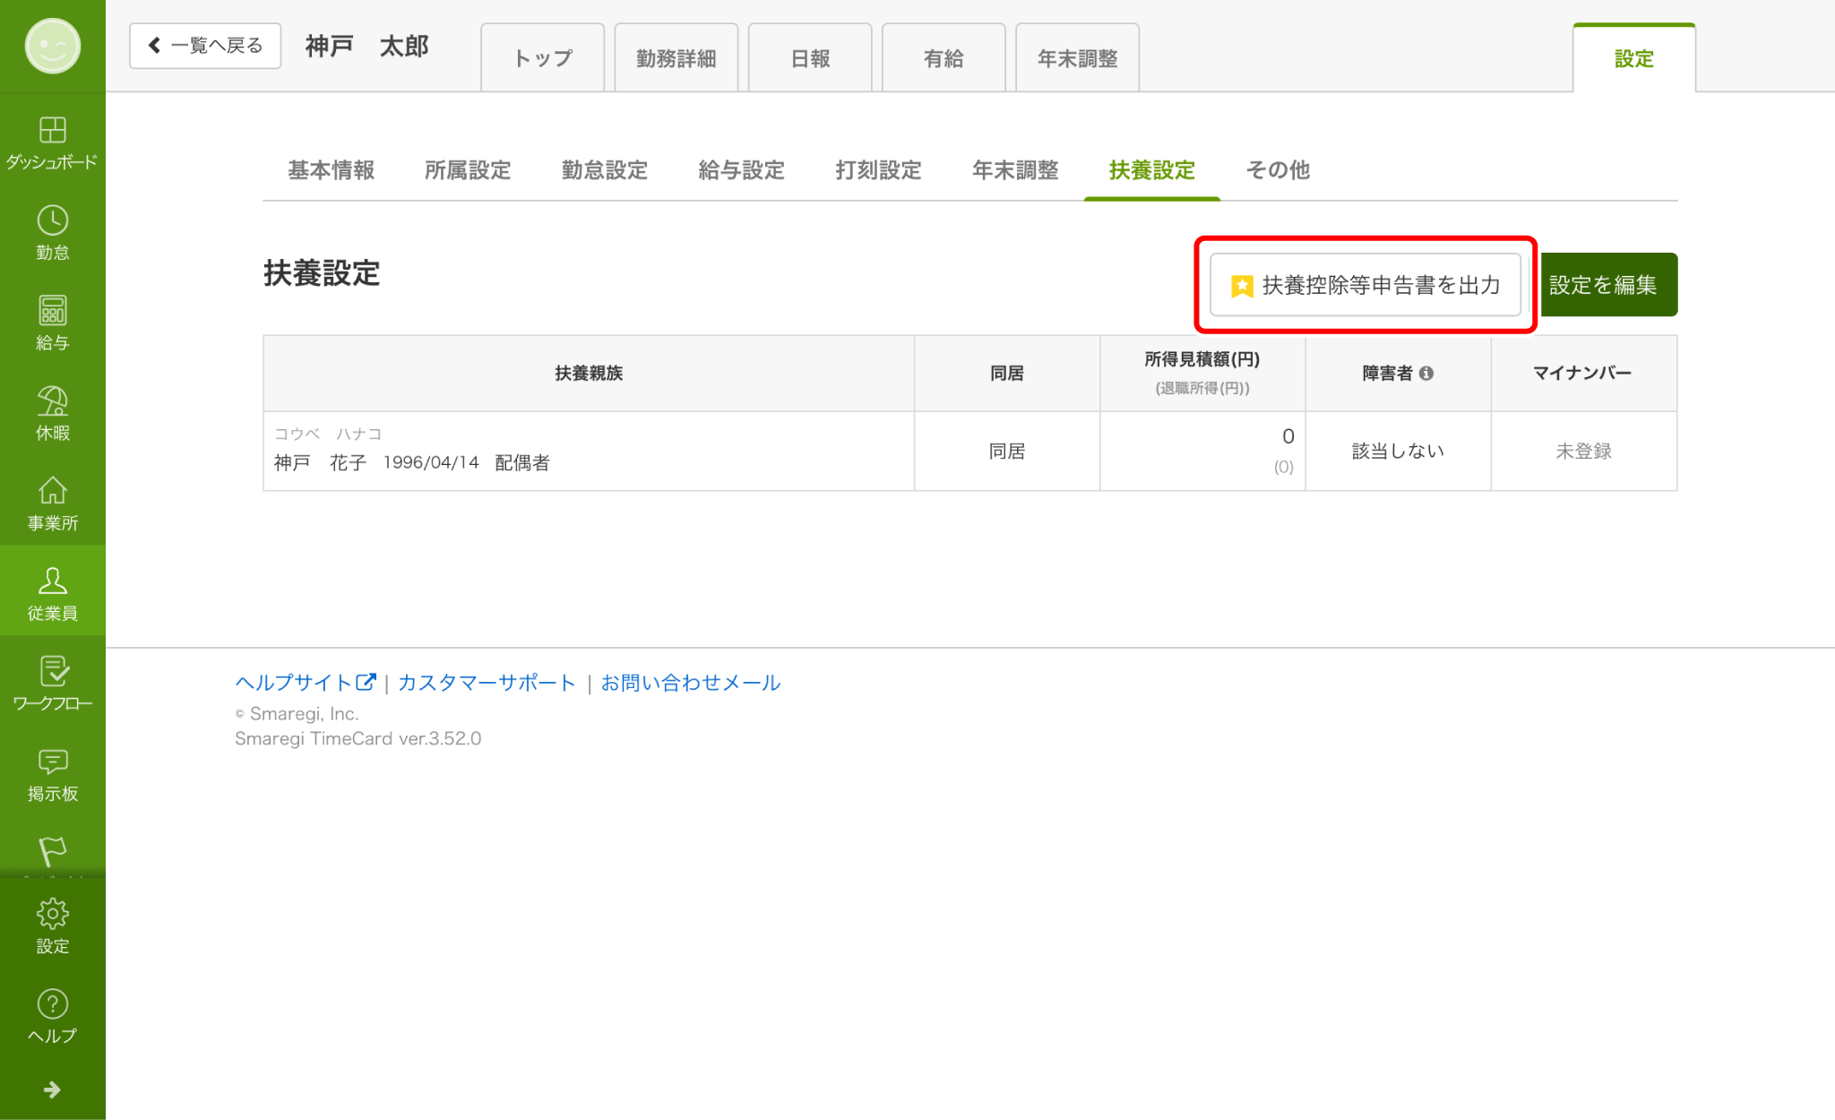This screenshot has height=1120, width=1835.
Task: Open the 年末調整 sub-tab under settings
Action: click(1016, 170)
